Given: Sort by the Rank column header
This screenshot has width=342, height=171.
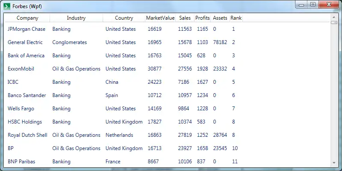Looking at the screenshot, I should tap(236, 18).
